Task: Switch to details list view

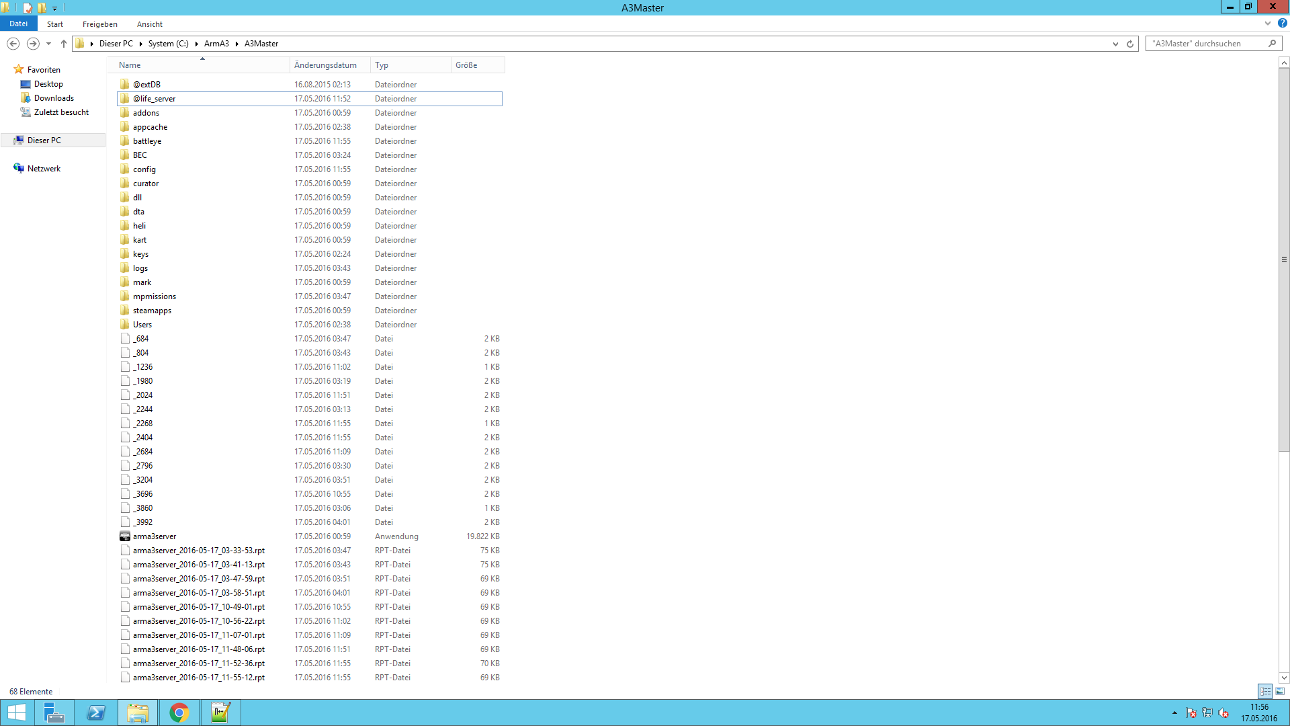Action: [x=1265, y=691]
